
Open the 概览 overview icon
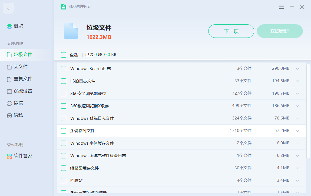pos(9,26)
